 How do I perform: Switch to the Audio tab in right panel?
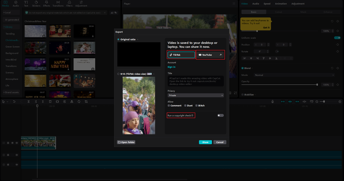click(x=256, y=4)
